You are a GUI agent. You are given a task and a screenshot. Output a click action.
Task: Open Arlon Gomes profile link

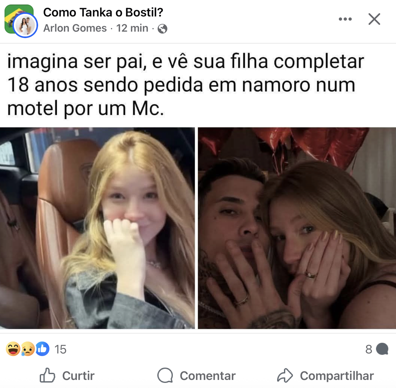[x=75, y=28]
